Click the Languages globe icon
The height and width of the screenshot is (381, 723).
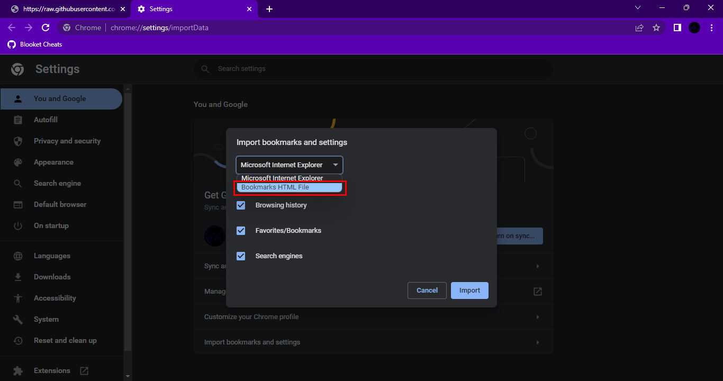click(x=18, y=256)
